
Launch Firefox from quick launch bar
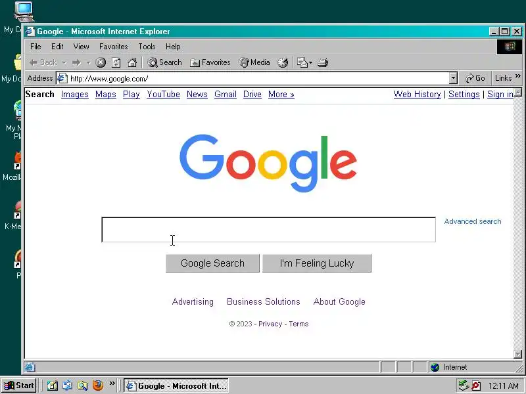pos(98,385)
